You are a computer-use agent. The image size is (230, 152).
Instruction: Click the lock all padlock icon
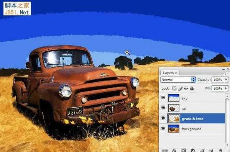(x=192, y=88)
